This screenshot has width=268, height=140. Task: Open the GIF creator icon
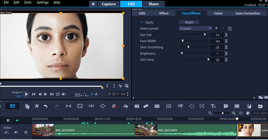point(260,106)
